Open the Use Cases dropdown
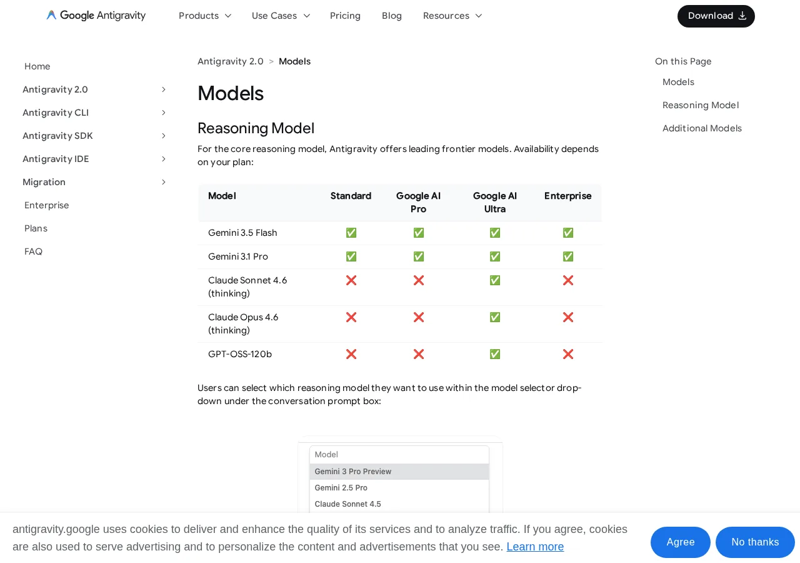Viewport: 800px width, 563px height. tap(281, 16)
